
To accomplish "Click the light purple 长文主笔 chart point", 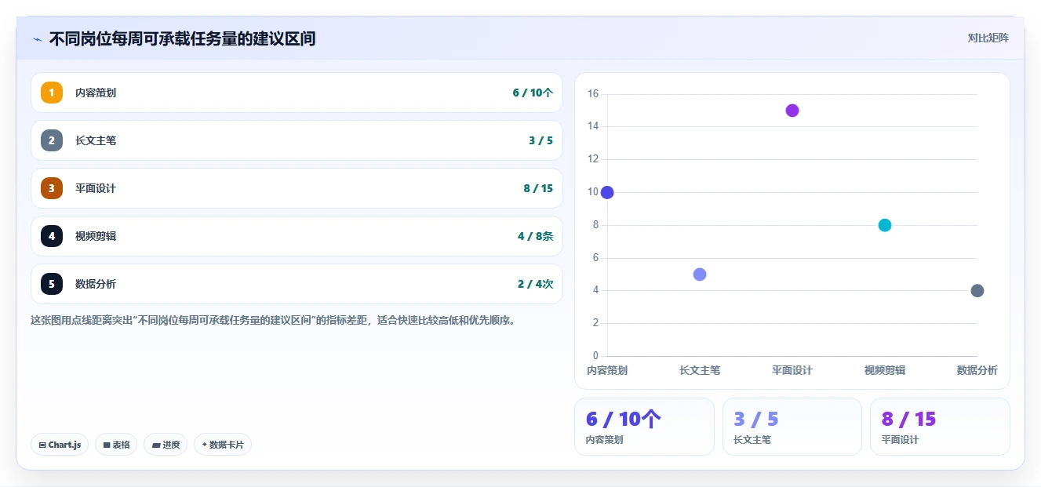I will (700, 274).
